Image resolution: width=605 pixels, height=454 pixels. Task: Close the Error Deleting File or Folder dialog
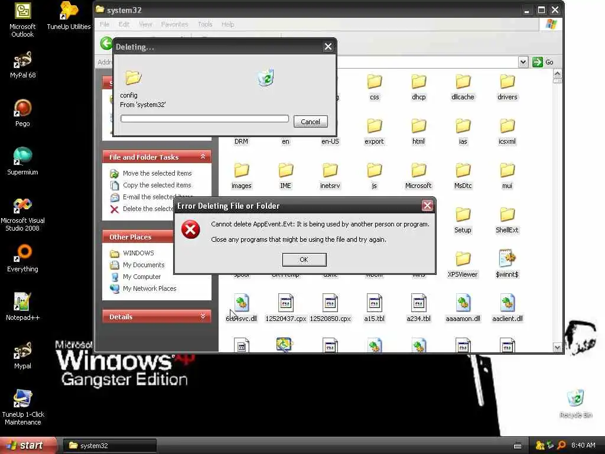pos(427,206)
